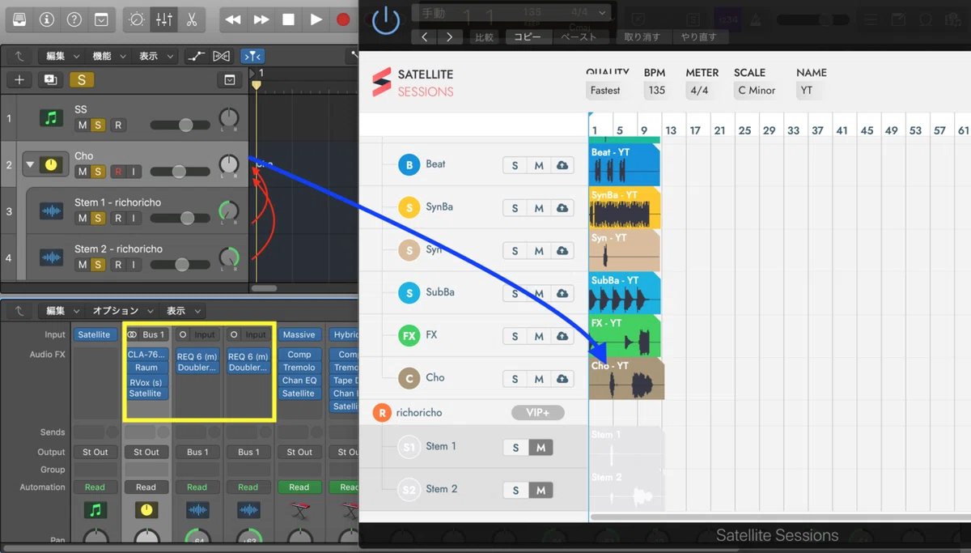Open the first channel strip's green Read automation mode

tap(95, 487)
